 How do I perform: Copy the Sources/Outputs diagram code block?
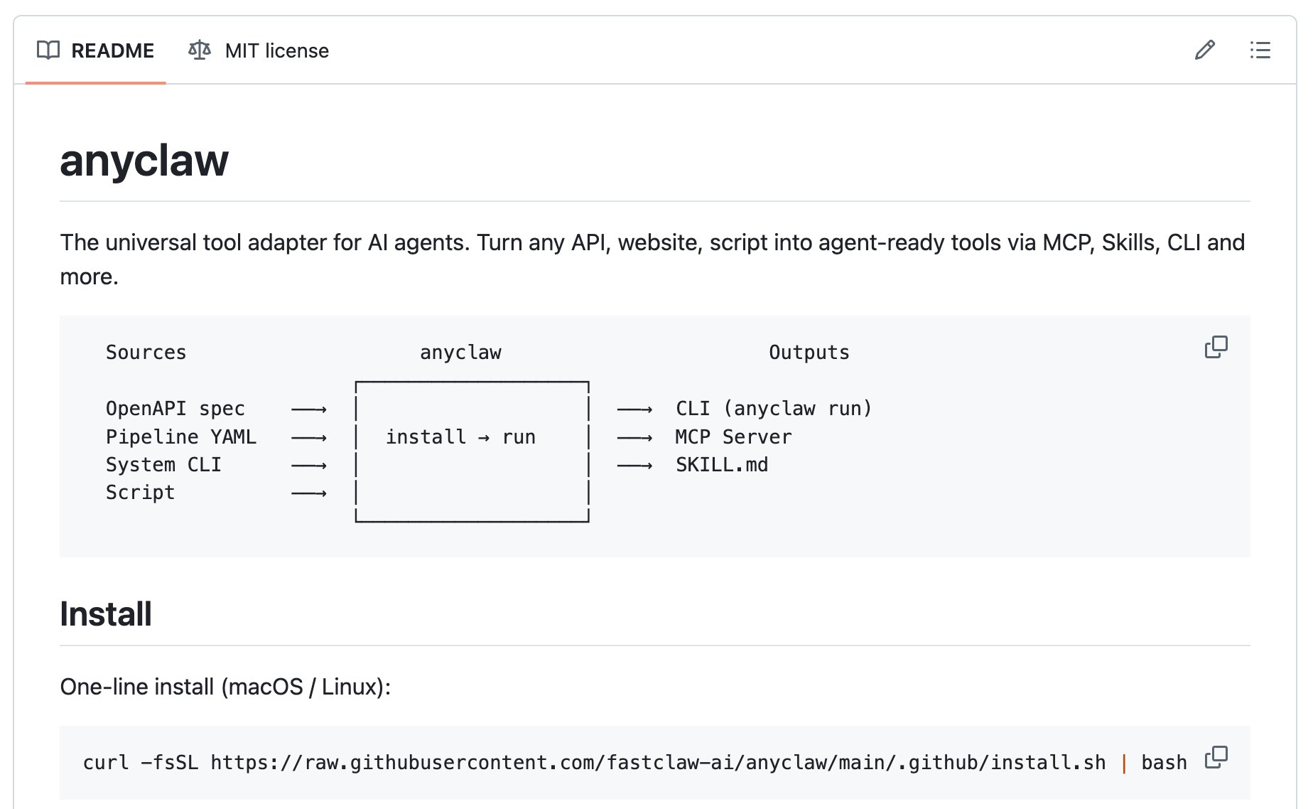[x=1216, y=347]
